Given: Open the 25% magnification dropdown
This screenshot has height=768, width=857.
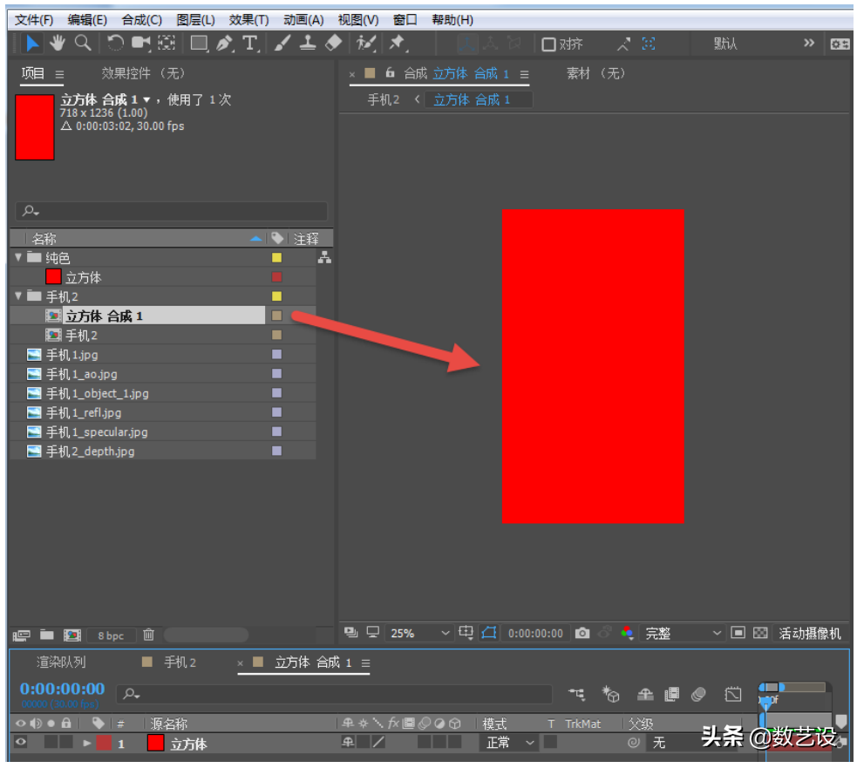Looking at the screenshot, I should pyautogui.click(x=419, y=633).
